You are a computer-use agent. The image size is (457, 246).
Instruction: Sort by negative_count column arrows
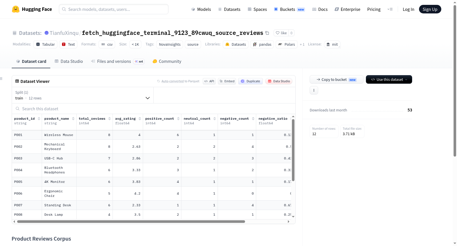253,119
